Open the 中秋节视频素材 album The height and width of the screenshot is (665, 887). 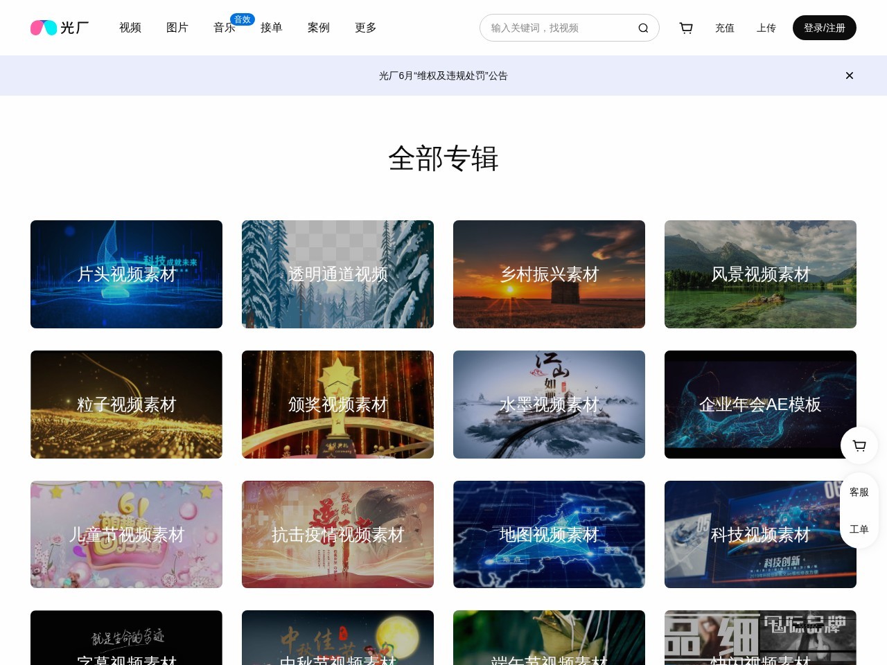337,638
